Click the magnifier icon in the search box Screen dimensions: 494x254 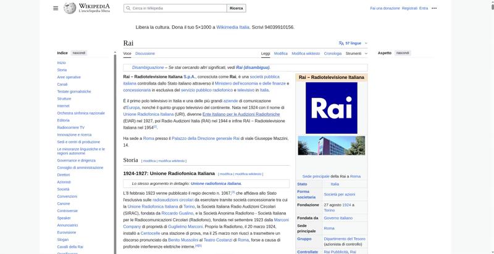(128, 9)
